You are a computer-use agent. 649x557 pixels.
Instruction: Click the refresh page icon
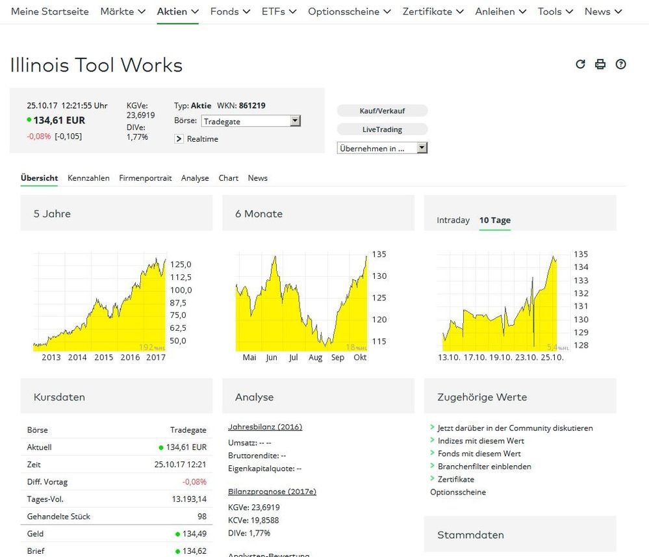click(580, 64)
